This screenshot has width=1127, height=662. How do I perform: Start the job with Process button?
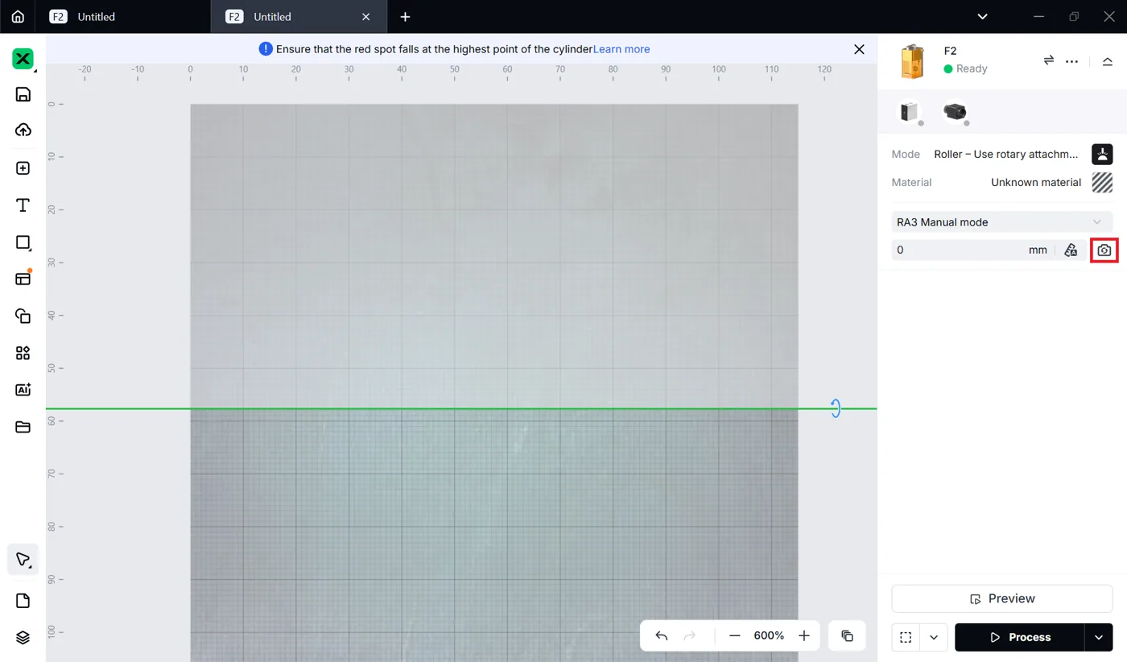[1019, 637]
